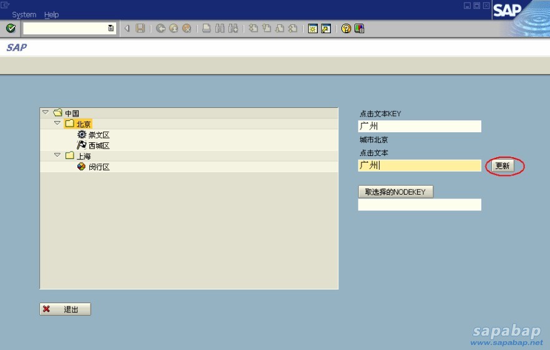Click the Find Next binoculars icon
This screenshot has height=350, width=550.
coord(233,29)
